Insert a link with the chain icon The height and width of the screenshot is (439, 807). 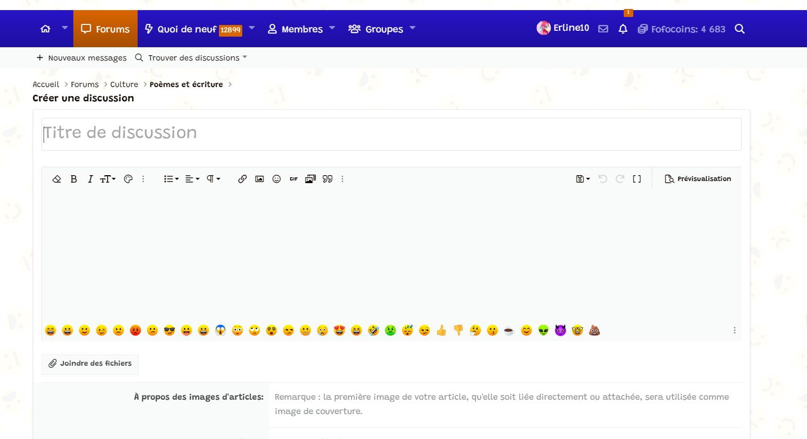coord(242,179)
